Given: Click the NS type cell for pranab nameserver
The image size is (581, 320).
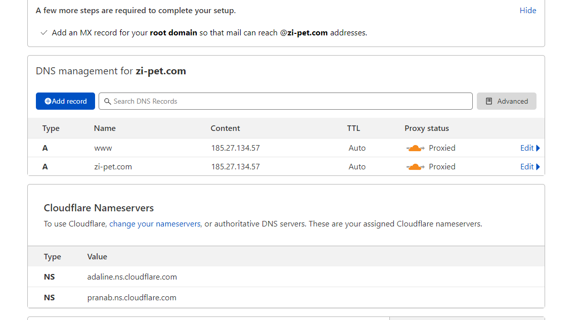Looking at the screenshot, I should coord(49,297).
